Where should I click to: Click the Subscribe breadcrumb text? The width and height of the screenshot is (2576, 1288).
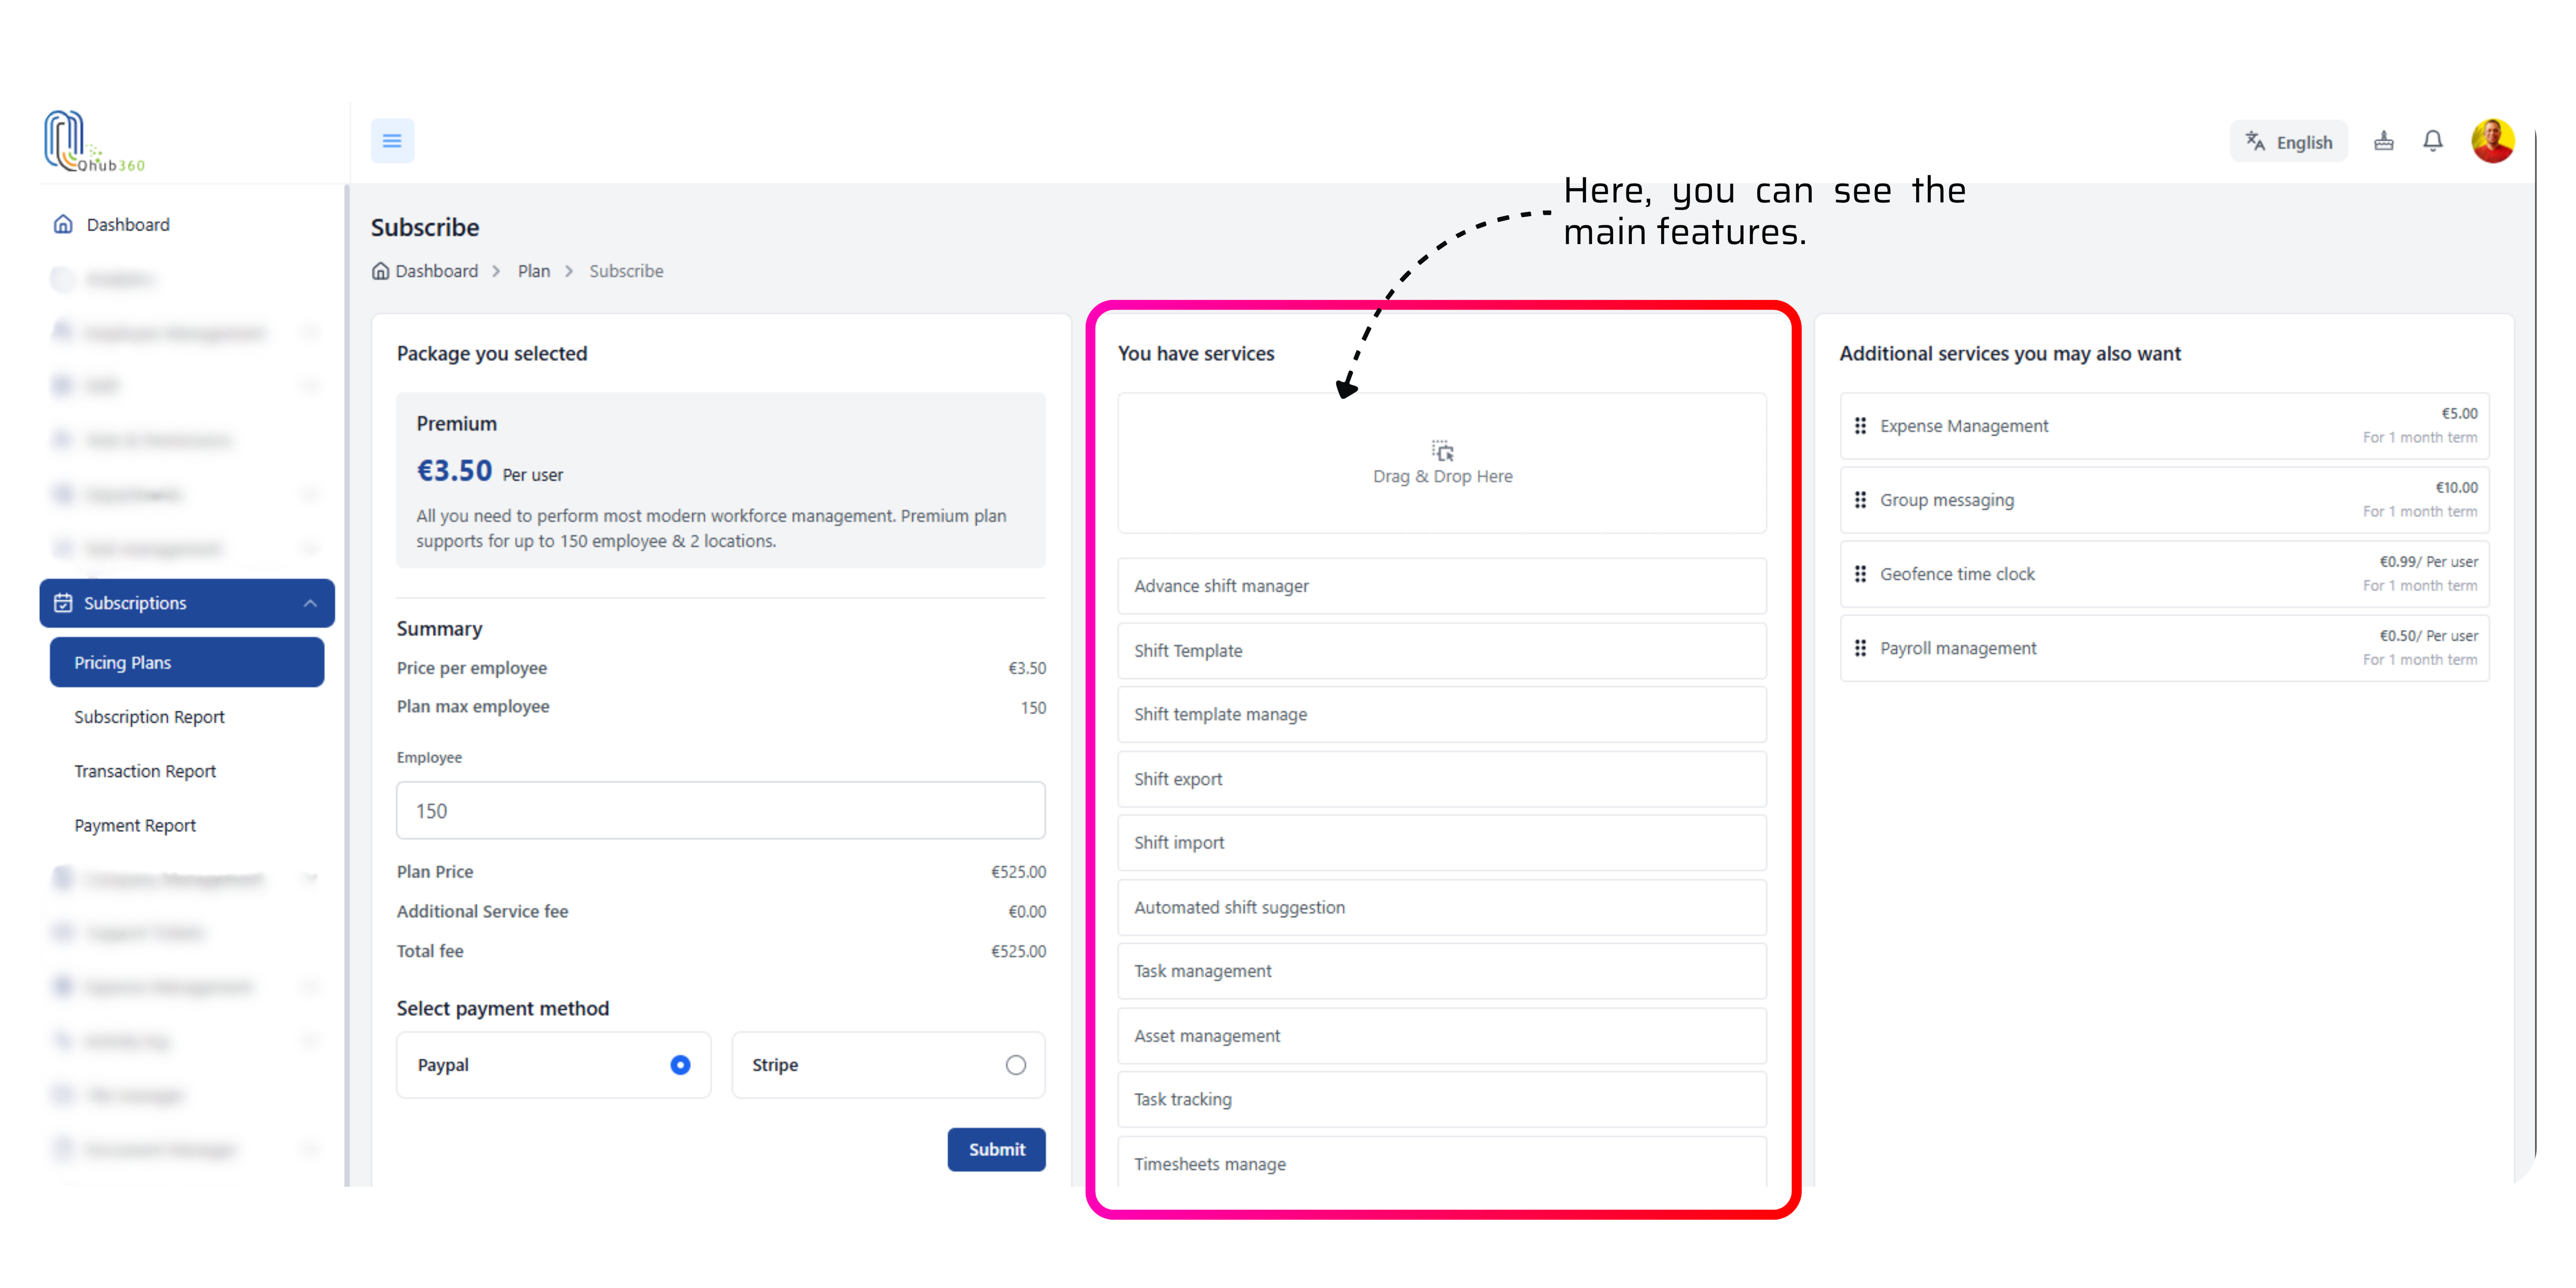[x=626, y=271]
